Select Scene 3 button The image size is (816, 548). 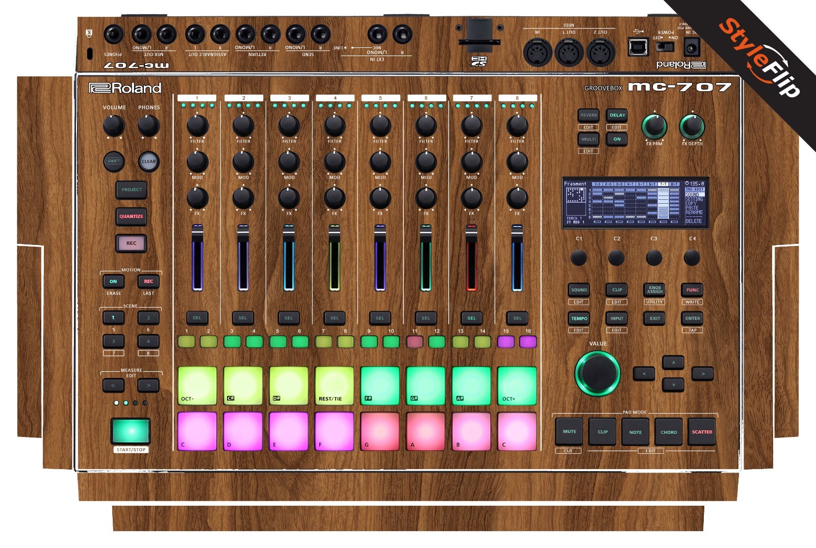[113, 341]
